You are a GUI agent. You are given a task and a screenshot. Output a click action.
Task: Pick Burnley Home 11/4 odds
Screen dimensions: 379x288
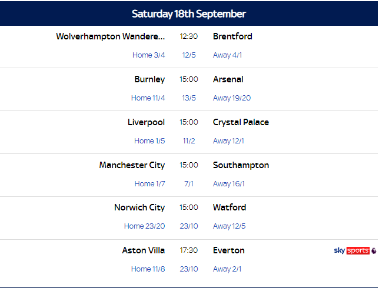tap(148, 98)
